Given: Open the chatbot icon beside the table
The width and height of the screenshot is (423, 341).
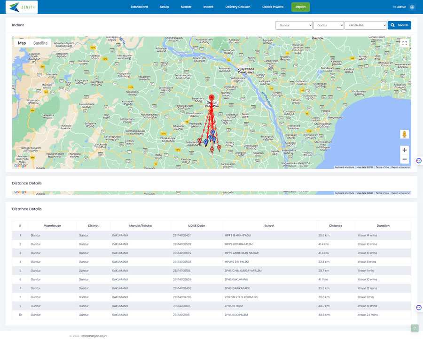Looking at the screenshot, I should (419, 308).
